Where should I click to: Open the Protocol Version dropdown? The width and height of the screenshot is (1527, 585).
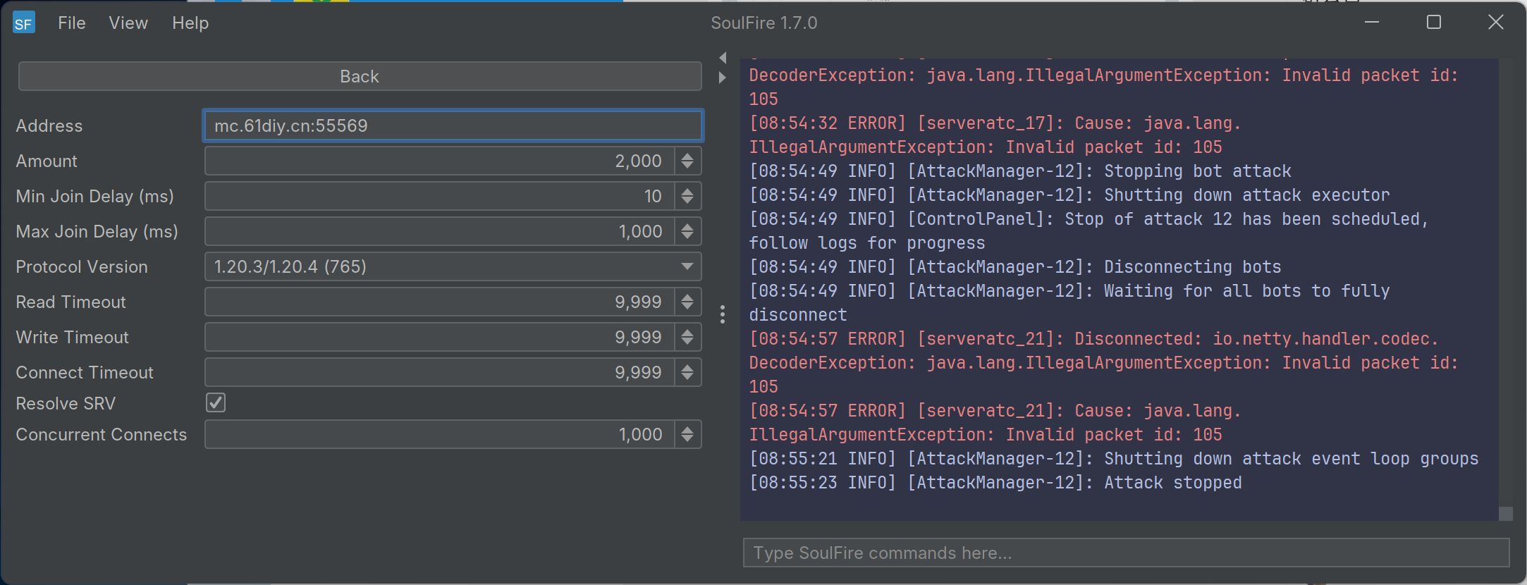[x=453, y=266]
